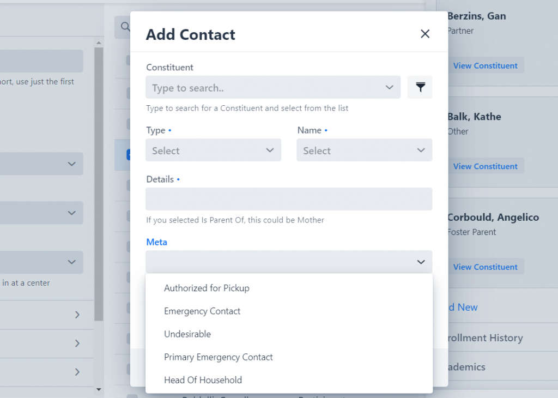Viewport: 558px width, 398px height.
Task: View Constituent for Balk, Kathe
Action: (x=485, y=166)
